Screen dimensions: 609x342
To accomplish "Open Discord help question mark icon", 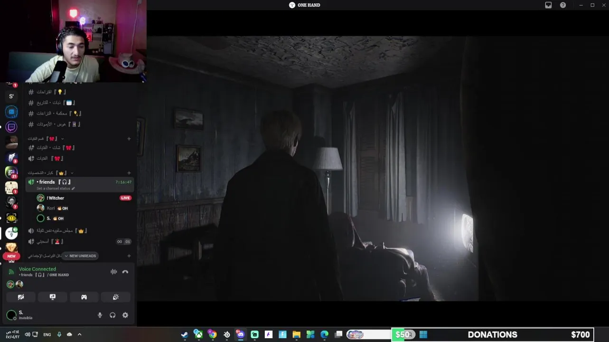I will click(563, 5).
